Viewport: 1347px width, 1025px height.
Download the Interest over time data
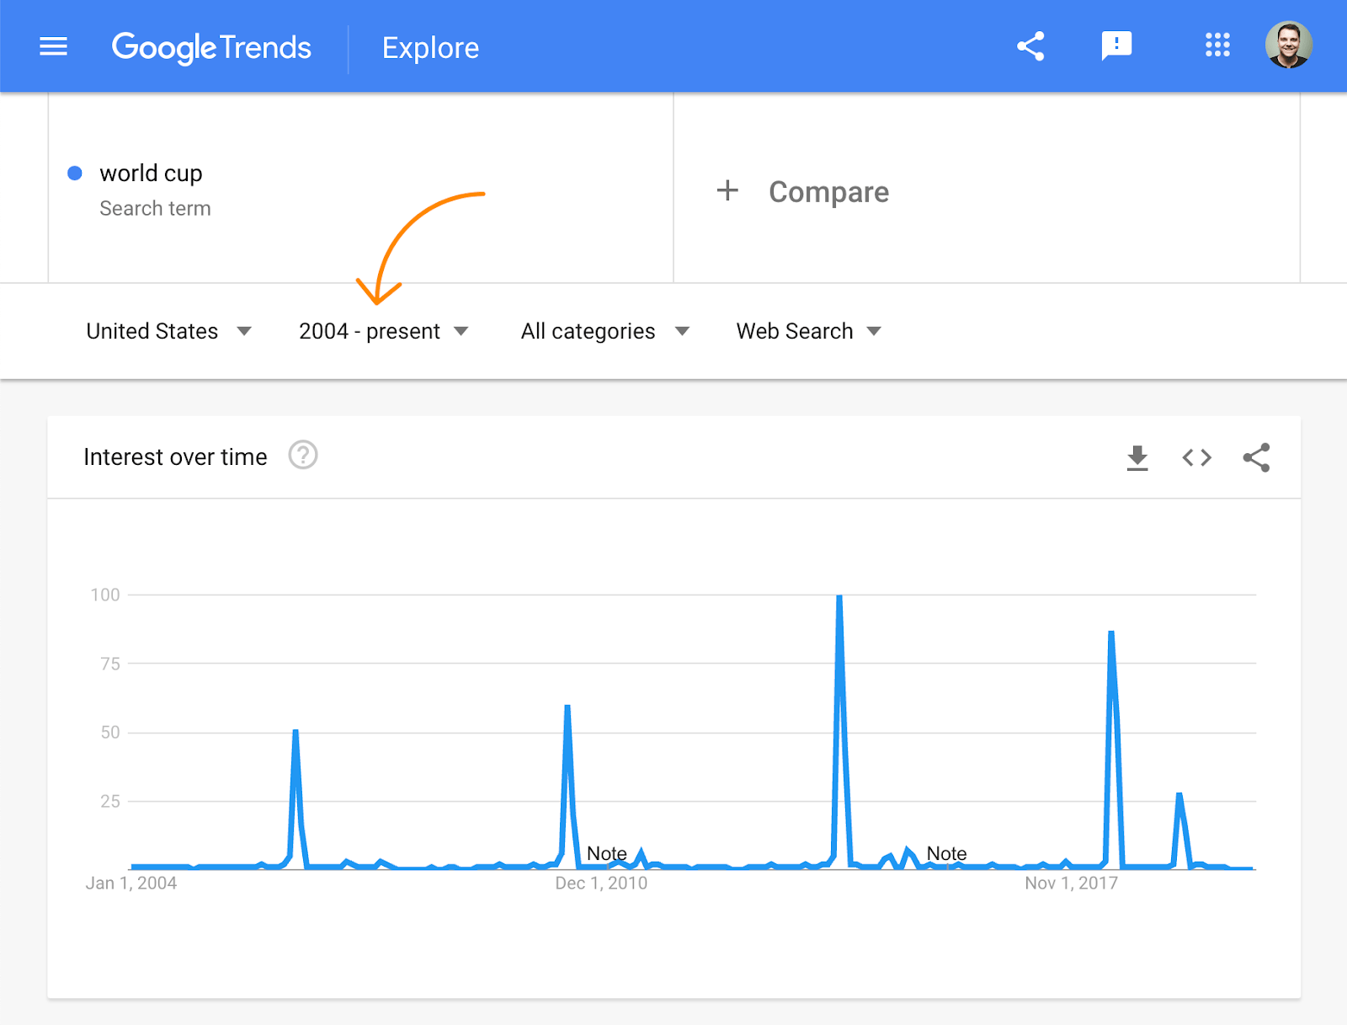pos(1137,457)
